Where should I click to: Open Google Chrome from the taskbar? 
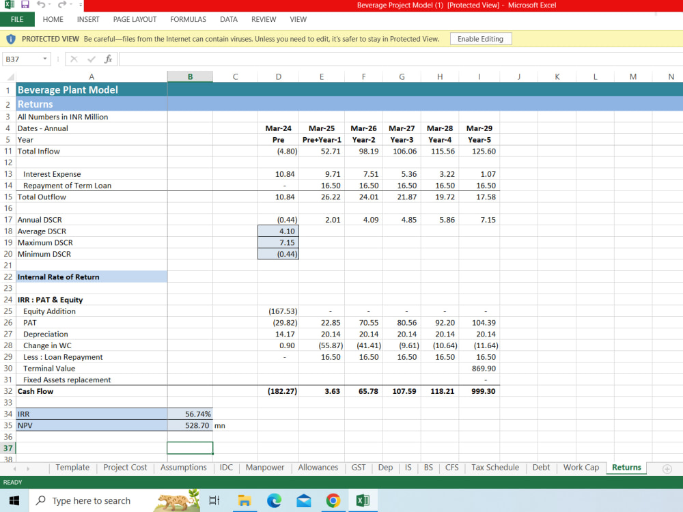[x=333, y=500]
